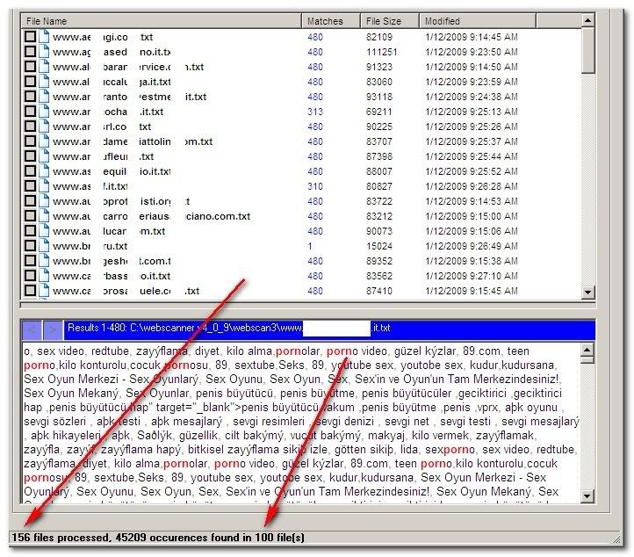Sort files by the Modified column header

tap(498, 20)
